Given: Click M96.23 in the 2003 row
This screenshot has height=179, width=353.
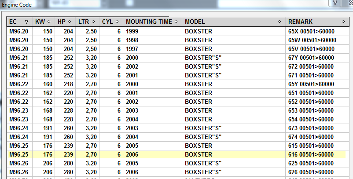Looking at the screenshot, I should (18, 110).
